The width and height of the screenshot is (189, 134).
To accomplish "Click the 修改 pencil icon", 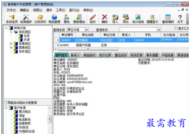I will click(92, 19).
